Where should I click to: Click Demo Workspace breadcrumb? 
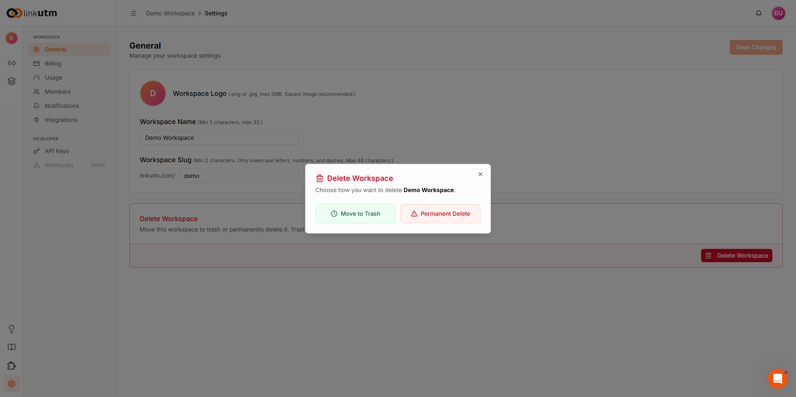(170, 13)
